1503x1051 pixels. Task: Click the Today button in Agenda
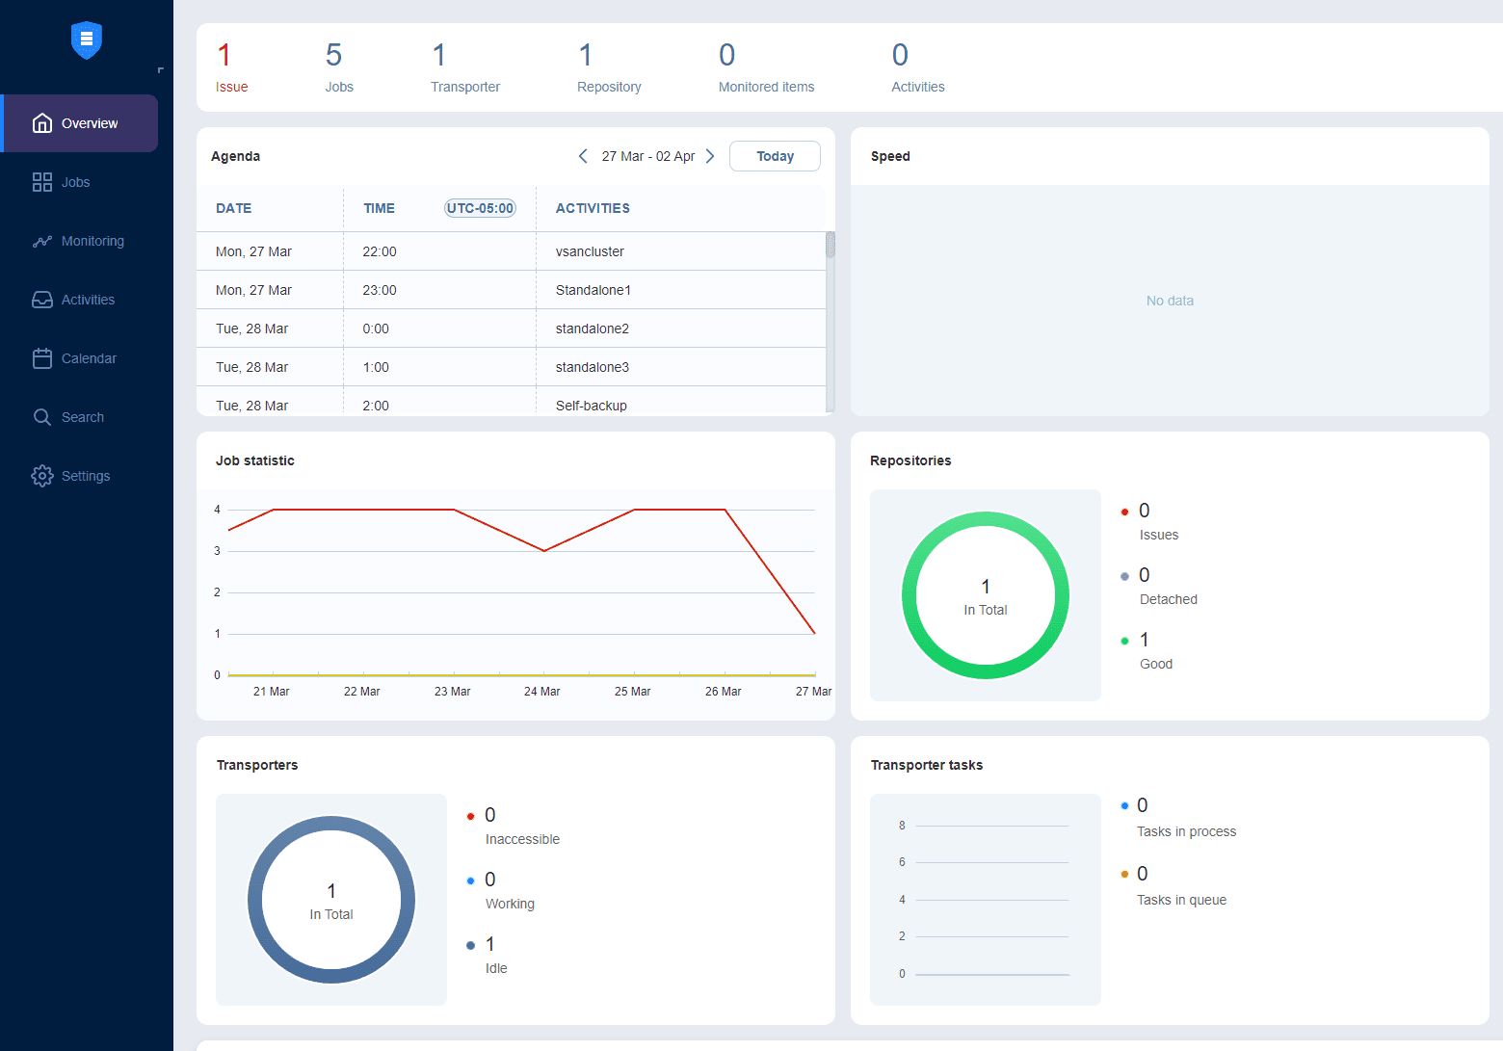pyautogui.click(x=775, y=155)
